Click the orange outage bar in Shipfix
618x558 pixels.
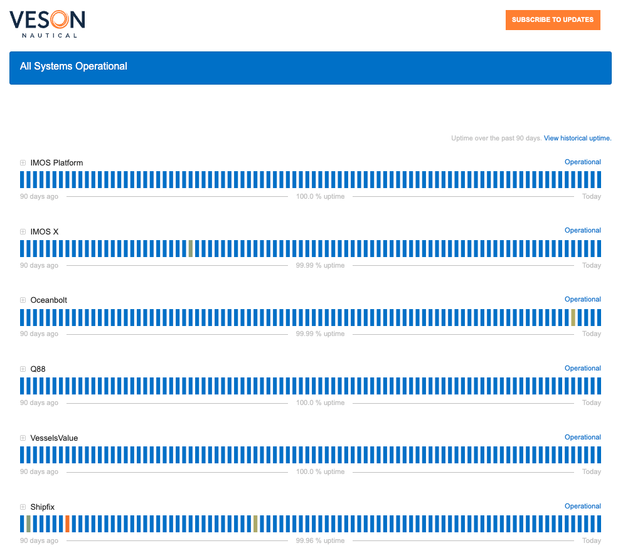(67, 524)
